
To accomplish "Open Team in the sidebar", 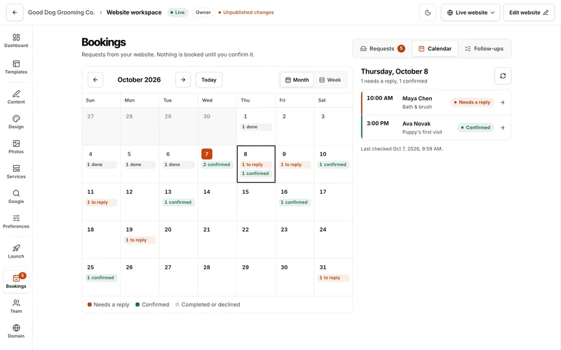I will 16,307.
